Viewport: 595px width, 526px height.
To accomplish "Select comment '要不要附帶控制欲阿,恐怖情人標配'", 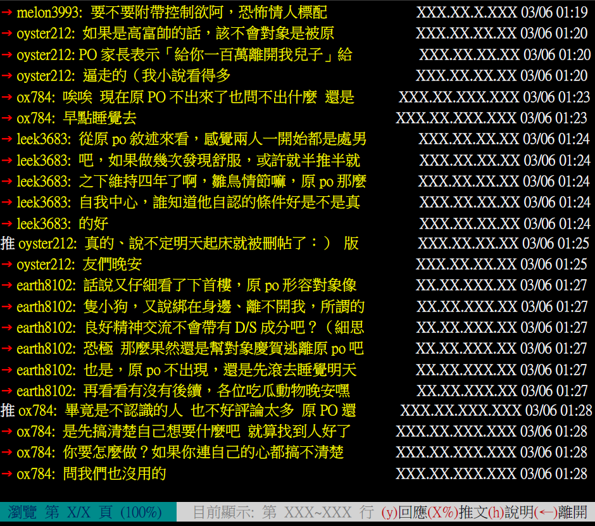I will pos(209,13).
